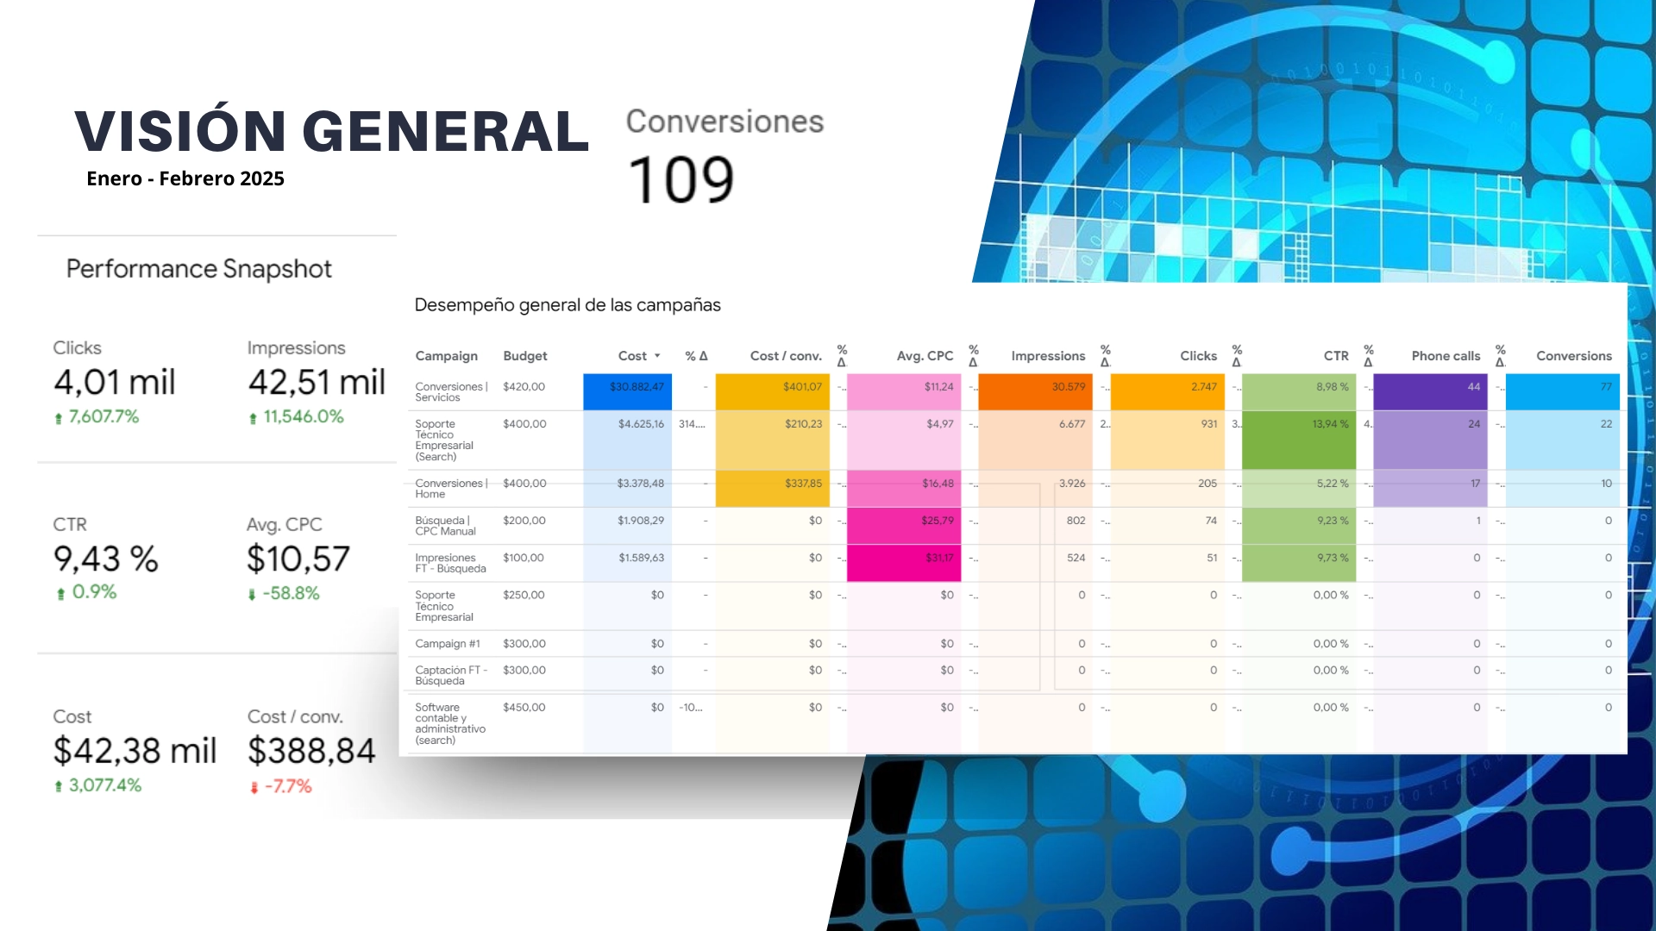Click the Conversiones 109 scorecard value
Screen dimensions: 1656x931
681,180
